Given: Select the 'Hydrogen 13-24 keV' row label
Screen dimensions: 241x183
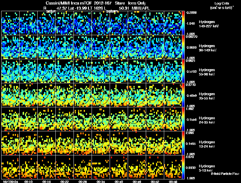Looking at the screenshot, I should point(207,144).
